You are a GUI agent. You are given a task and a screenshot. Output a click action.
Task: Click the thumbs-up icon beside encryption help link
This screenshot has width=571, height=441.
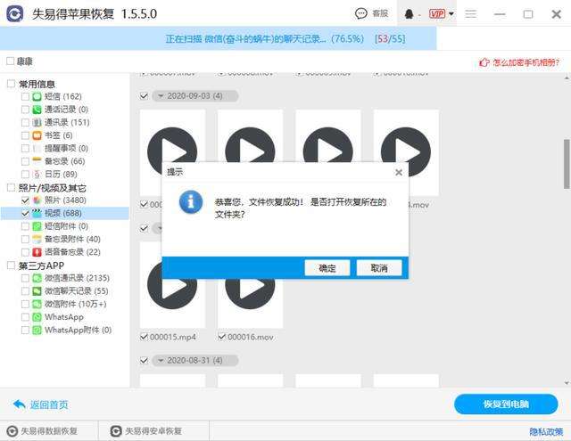[x=484, y=62]
